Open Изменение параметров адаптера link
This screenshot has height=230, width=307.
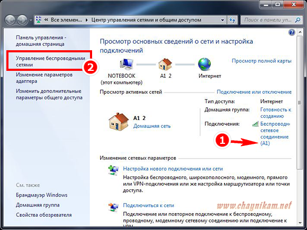coord(44,78)
